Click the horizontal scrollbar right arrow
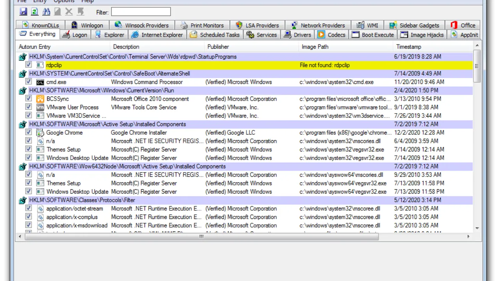The width and height of the screenshot is (500, 281). pyautogui.click(x=469, y=237)
